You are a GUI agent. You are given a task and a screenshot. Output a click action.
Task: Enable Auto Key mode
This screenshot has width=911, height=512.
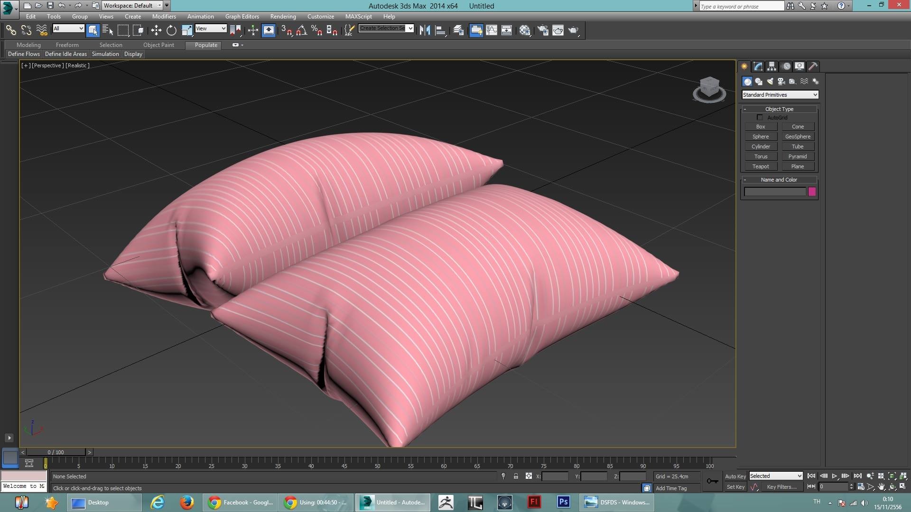735,476
